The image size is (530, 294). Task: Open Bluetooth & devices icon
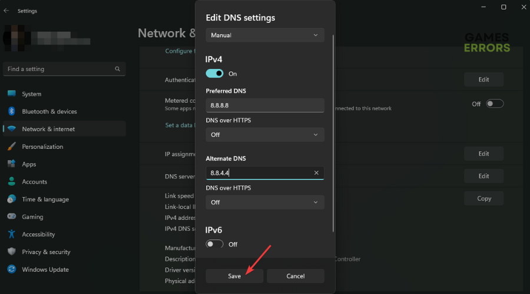(12, 111)
